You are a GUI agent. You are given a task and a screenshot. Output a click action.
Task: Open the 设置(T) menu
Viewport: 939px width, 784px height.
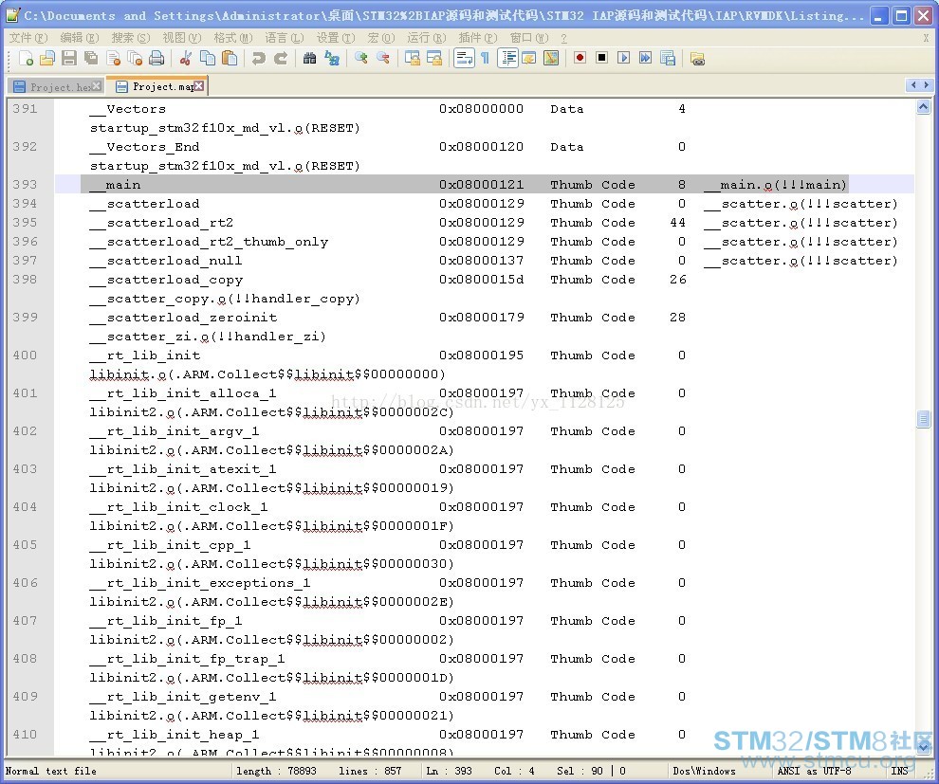[x=336, y=38]
